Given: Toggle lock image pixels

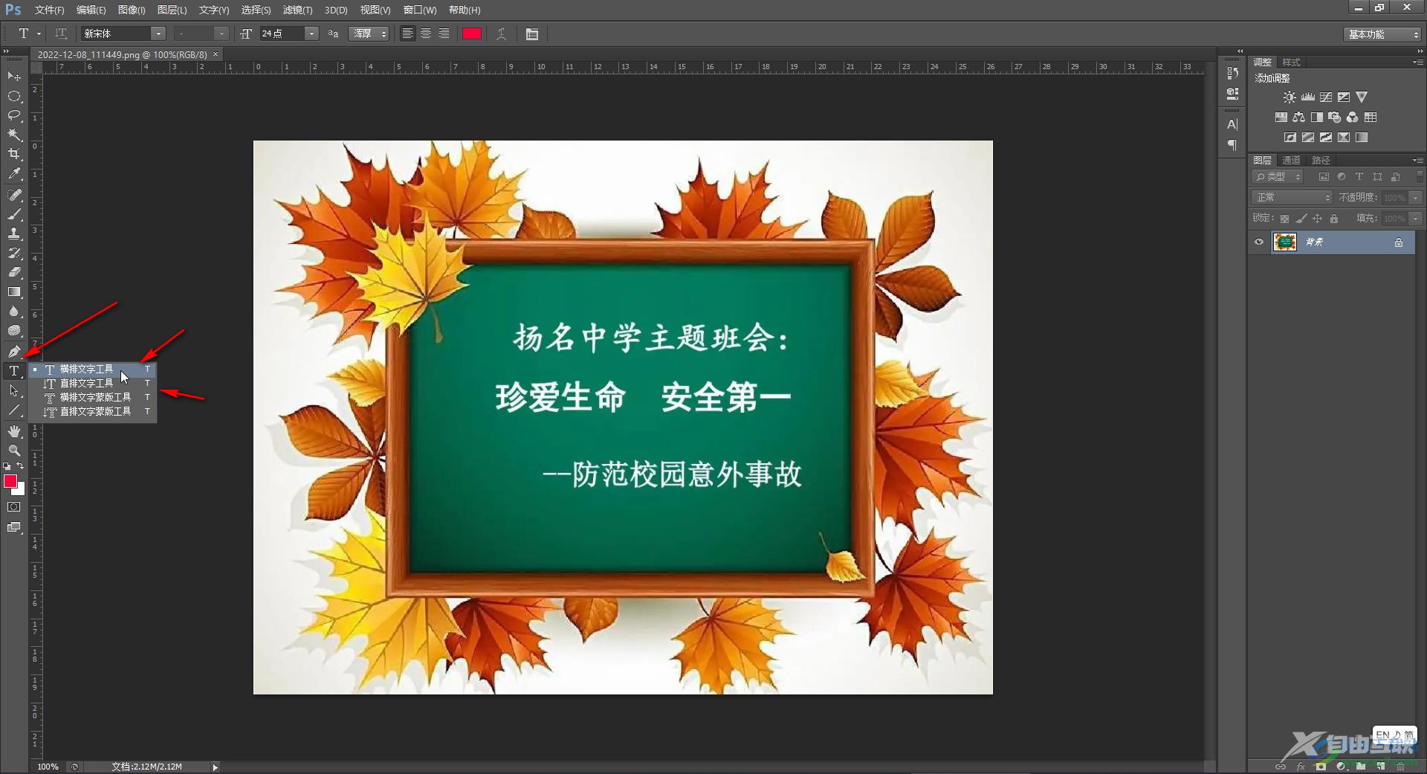Looking at the screenshot, I should [x=1301, y=219].
